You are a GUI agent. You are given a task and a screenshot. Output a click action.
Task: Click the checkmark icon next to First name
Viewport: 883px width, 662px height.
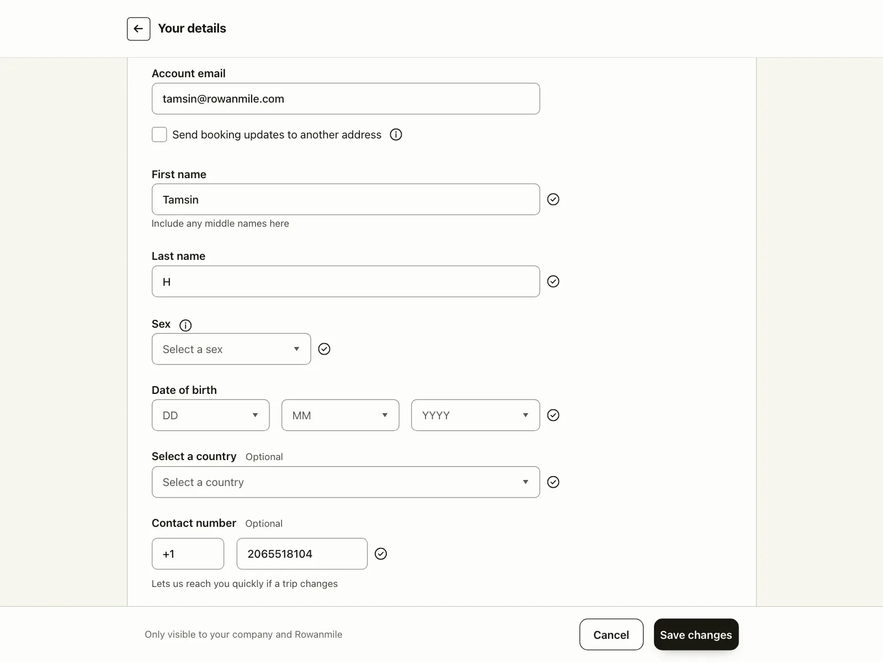click(553, 199)
